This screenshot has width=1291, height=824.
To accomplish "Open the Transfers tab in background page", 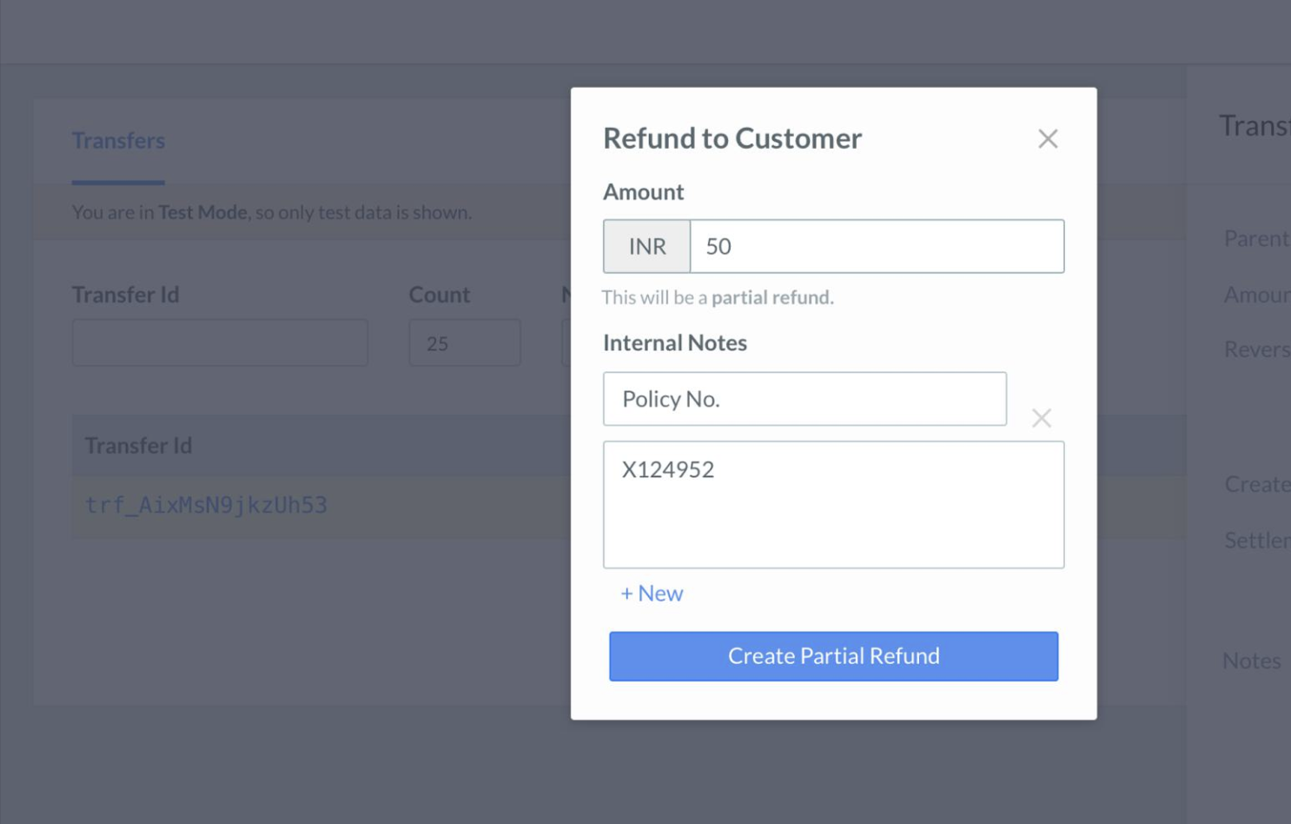I will pyautogui.click(x=118, y=141).
